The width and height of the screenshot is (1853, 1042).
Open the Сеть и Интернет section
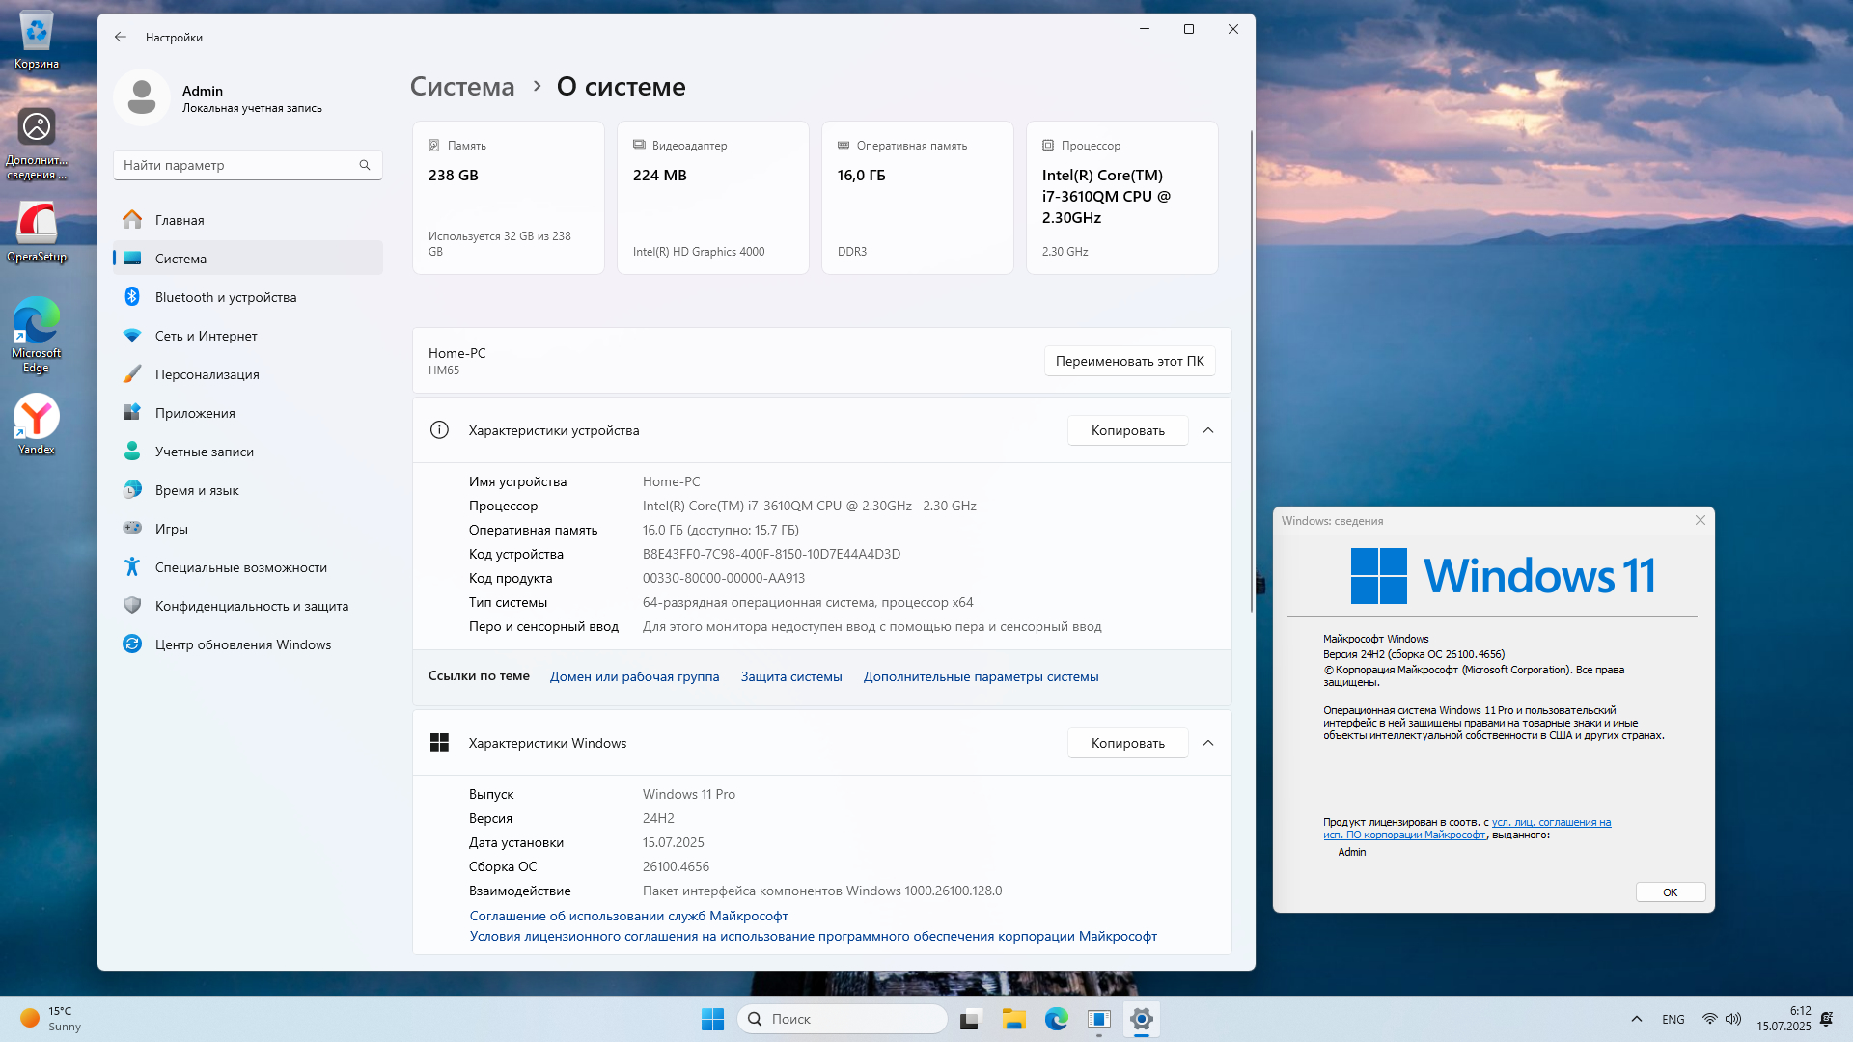[x=206, y=336]
